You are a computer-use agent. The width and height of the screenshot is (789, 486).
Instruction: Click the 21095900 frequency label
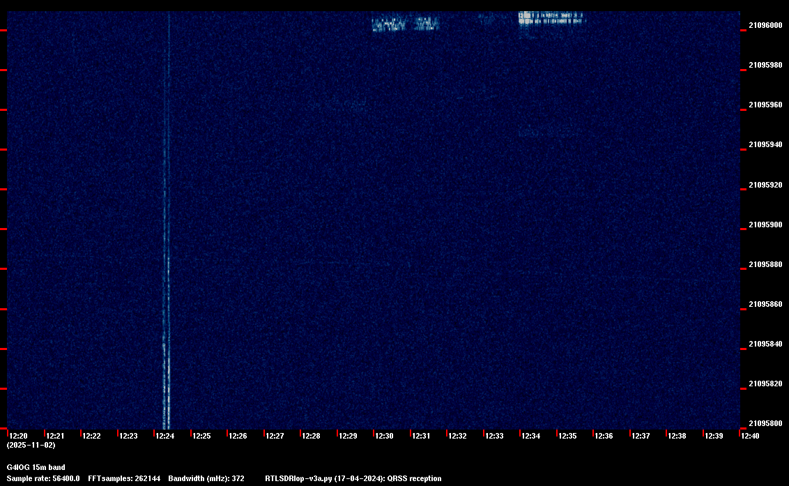click(766, 225)
